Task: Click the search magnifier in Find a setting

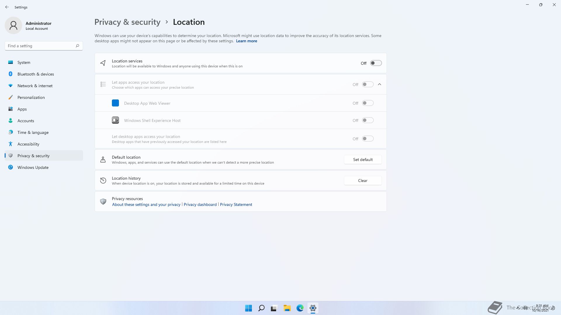Action: pyautogui.click(x=77, y=46)
